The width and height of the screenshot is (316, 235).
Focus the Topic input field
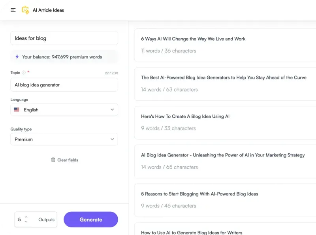click(64, 85)
